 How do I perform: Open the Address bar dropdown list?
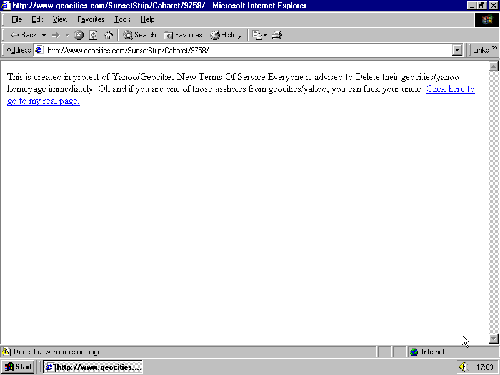[x=457, y=50]
